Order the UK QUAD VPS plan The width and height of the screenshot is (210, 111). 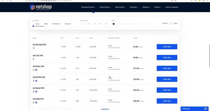167,90
